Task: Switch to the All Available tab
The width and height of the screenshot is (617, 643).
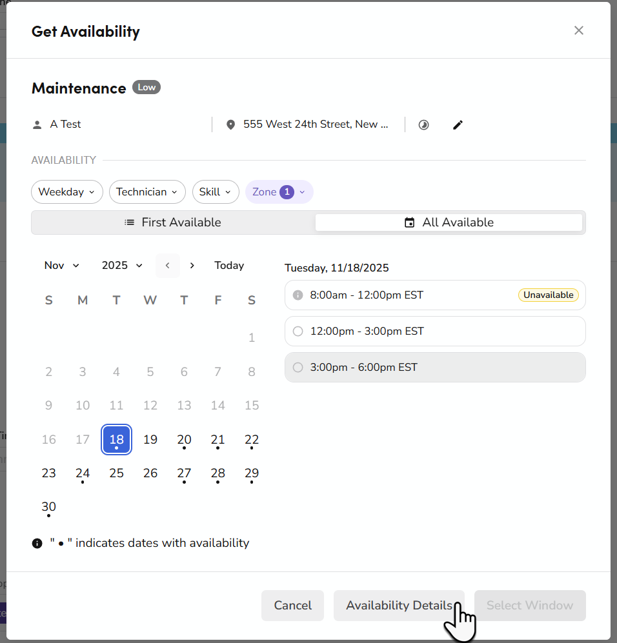Action: pyautogui.click(x=449, y=222)
